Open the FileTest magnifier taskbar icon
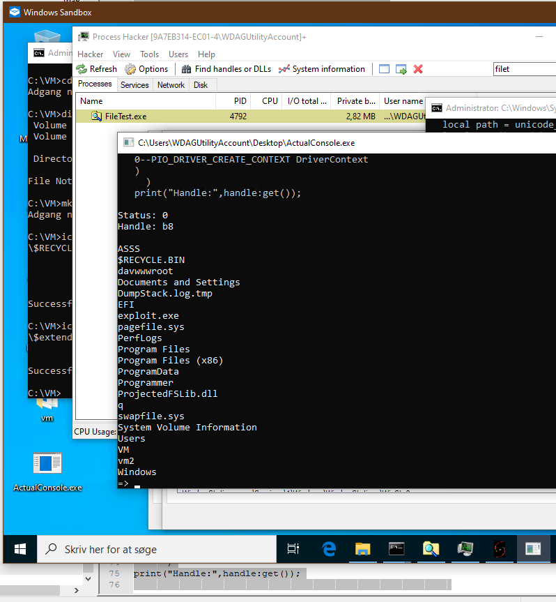Viewport: 556px width, 602px height. [430, 550]
